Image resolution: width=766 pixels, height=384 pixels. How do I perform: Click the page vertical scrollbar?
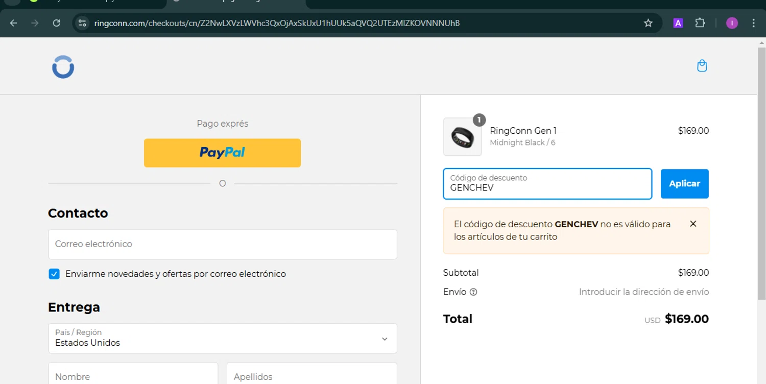(x=761, y=174)
